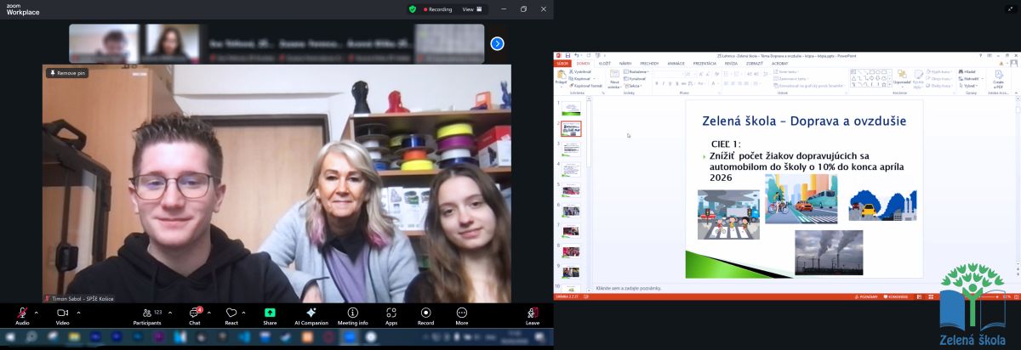Expand the video settings arrow

pos(78,313)
